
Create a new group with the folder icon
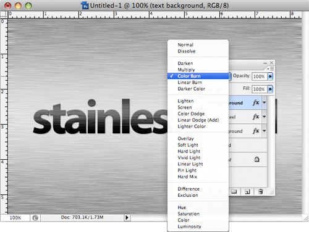[x=234, y=191]
